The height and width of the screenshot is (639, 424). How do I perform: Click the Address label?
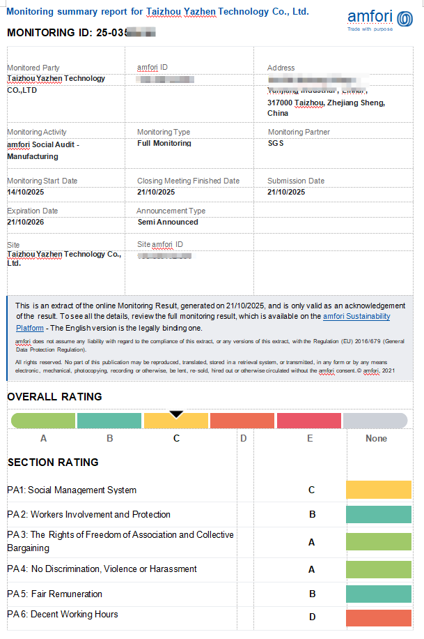(281, 68)
